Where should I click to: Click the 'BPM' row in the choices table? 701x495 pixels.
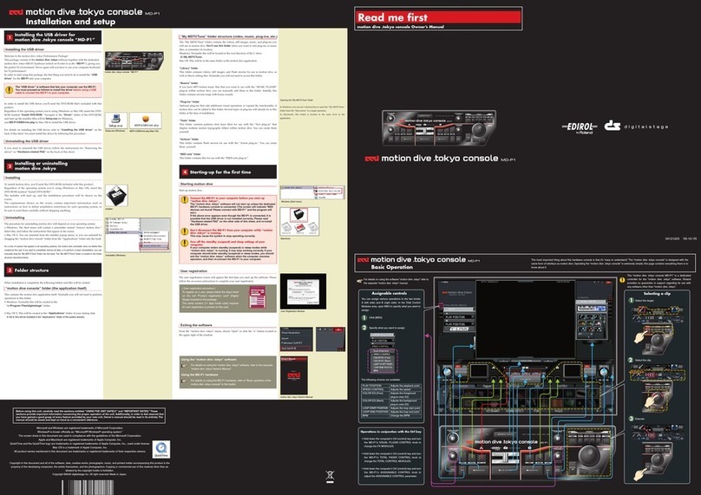[391, 415]
